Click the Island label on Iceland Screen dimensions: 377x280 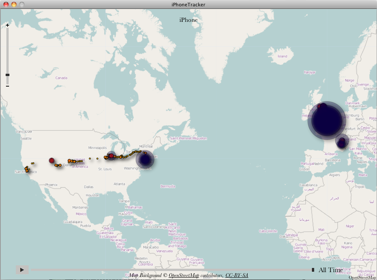(x=282, y=56)
